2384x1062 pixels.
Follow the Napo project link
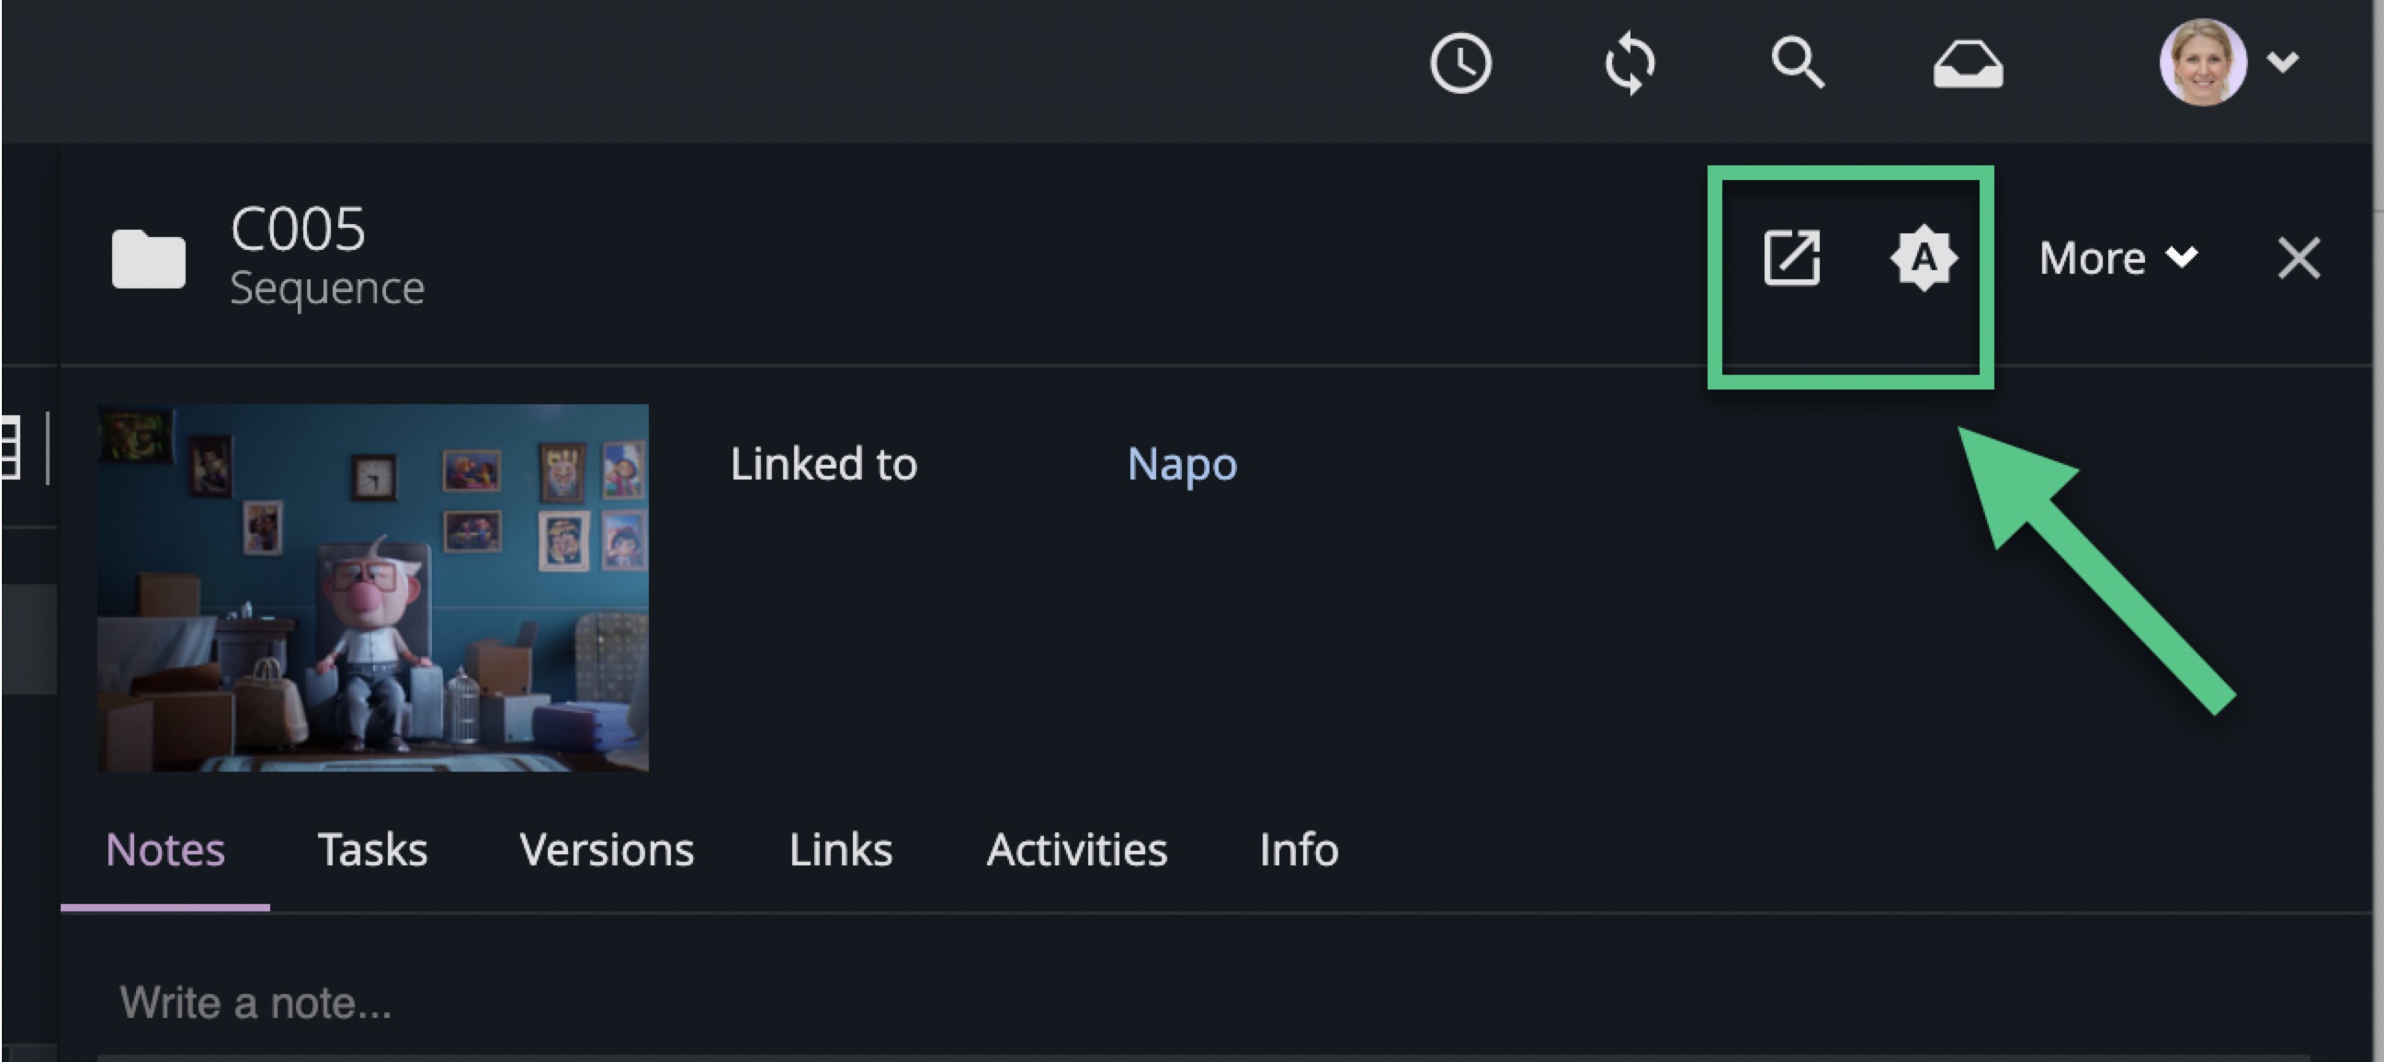pyautogui.click(x=1181, y=464)
